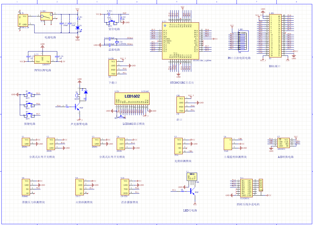Image resolution: width=313 pixels, height=225 pixels.
Task: Select the LCD1602 display component
Action: 132,98
